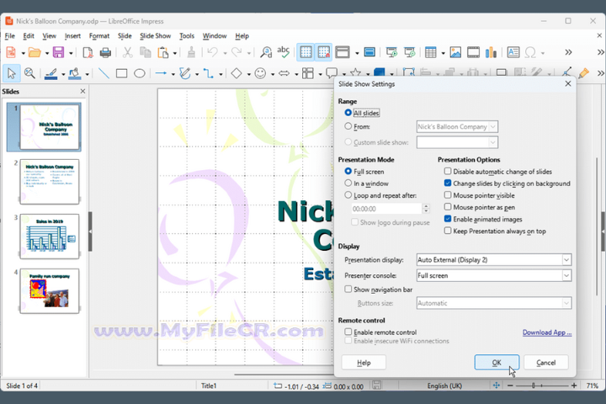Close the Slide Show Settings dialog
The width and height of the screenshot is (606, 404).
click(568, 83)
